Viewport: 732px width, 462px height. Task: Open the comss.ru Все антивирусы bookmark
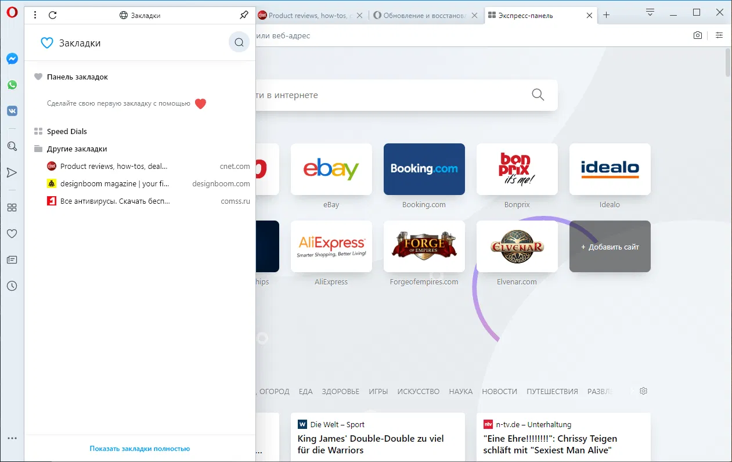(x=147, y=201)
